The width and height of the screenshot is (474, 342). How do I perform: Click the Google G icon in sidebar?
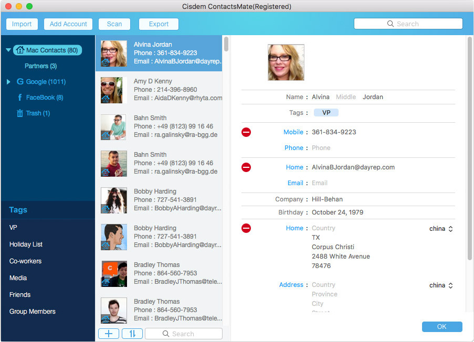pos(20,82)
